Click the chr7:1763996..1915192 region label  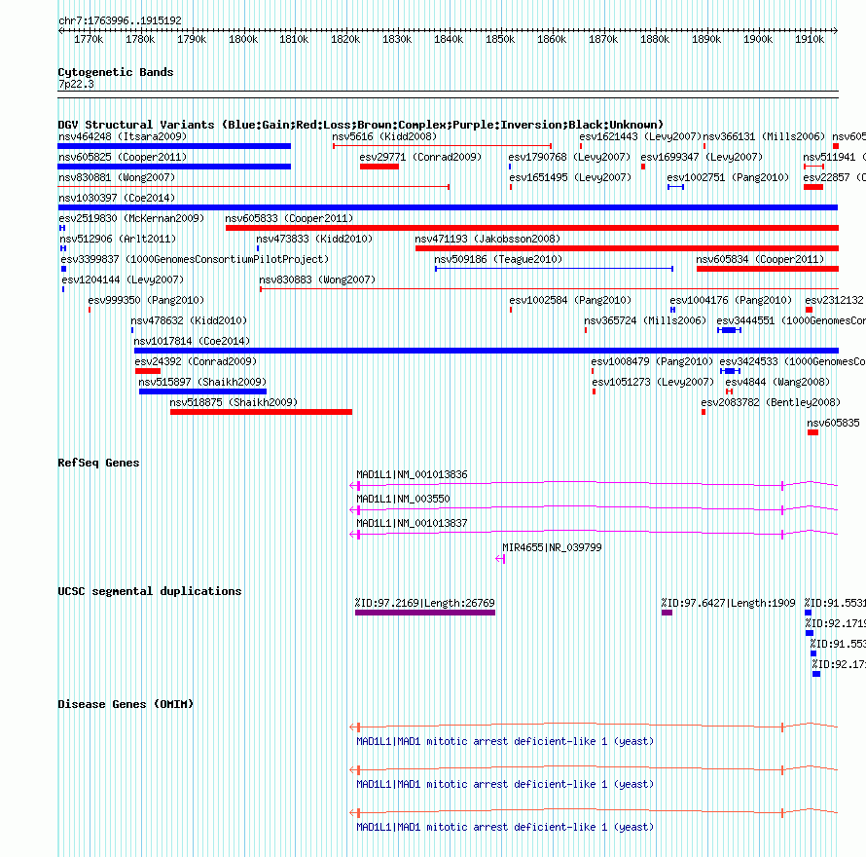pos(120,20)
